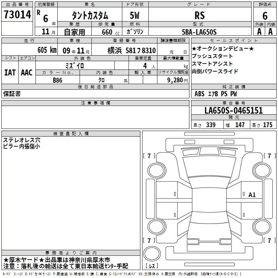The image size is (278, 278).
Task: Select lot number 73014
Action: (17, 15)
